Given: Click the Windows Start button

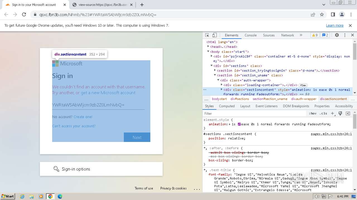Looking at the screenshot, I should (8, 196).
